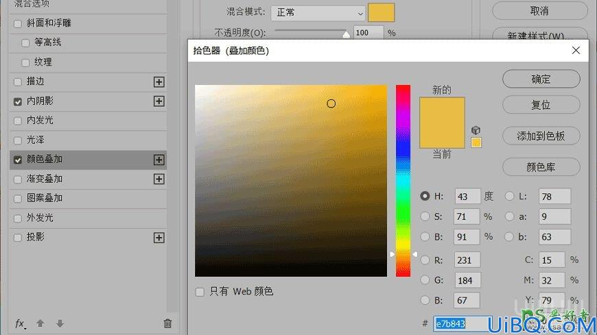The height and width of the screenshot is (335, 597).
Task: Click the M magenta value field 32
Action: (x=552, y=280)
